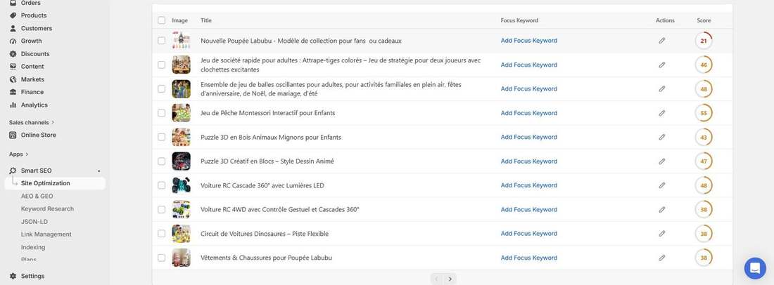Image resolution: width=774 pixels, height=285 pixels.
Task: Open AEO & GEO submenu item
Action: [37, 196]
